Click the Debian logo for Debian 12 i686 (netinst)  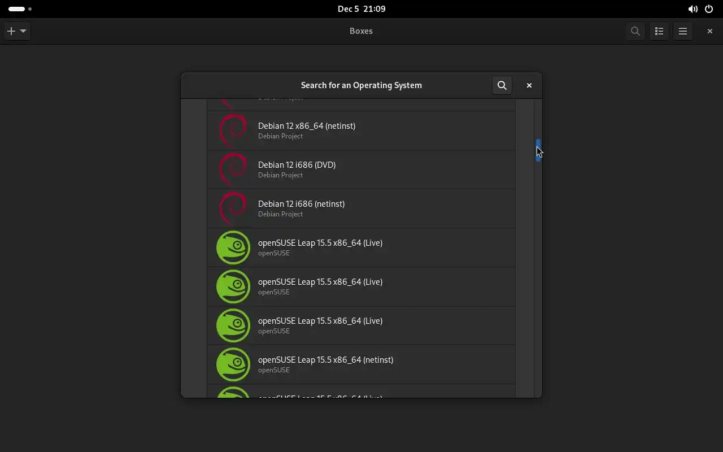click(233, 208)
